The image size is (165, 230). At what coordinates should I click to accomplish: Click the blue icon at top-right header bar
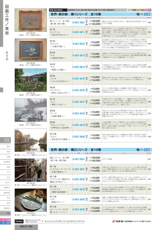coord(150,10)
